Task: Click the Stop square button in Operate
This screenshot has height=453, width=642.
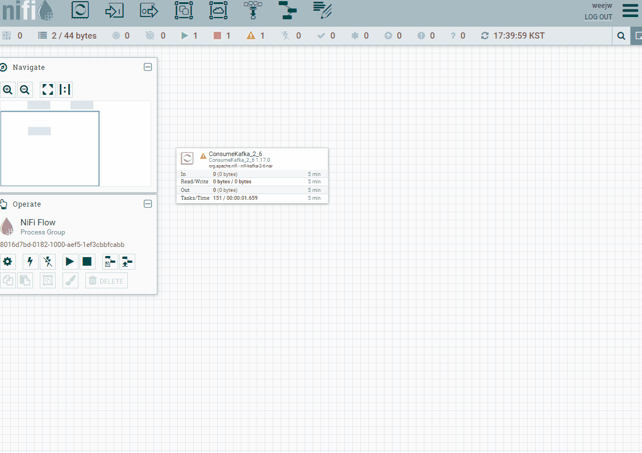Action: (x=87, y=262)
